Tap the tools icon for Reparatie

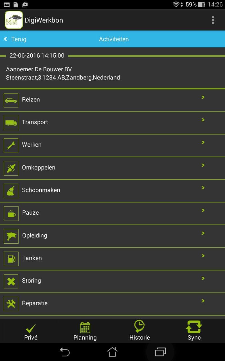tap(11, 304)
